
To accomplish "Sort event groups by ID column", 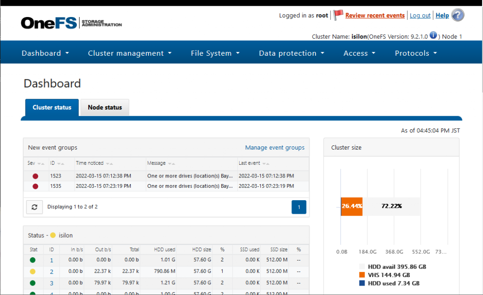I will 57,163.
